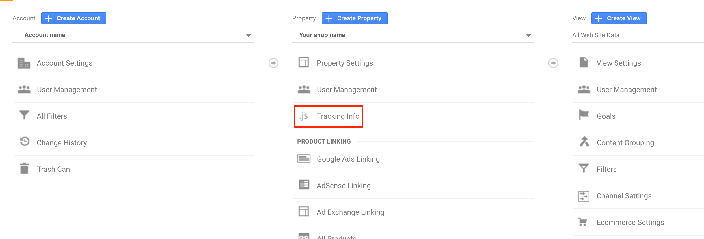Click the Ecommerce Settings cart icon
The height and width of the screenshot is (239, 704).
click(583, 222)
